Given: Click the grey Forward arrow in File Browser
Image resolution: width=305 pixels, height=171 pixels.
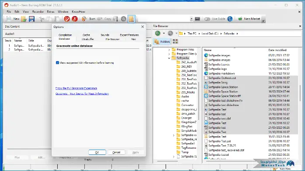Looking at the screenshot, I should (x=170, y=34).
